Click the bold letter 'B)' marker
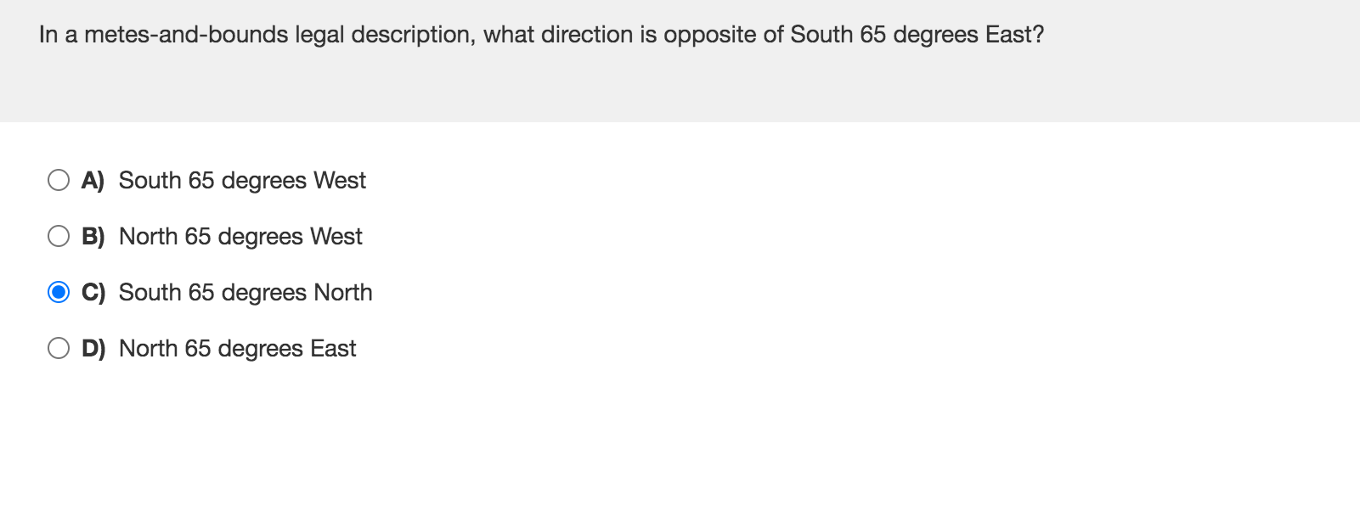This screenshot has width=1360, height=505. click(x=92, y=236)
